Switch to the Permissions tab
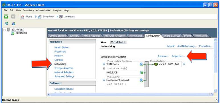220x103 pixels. coord(201,36)
